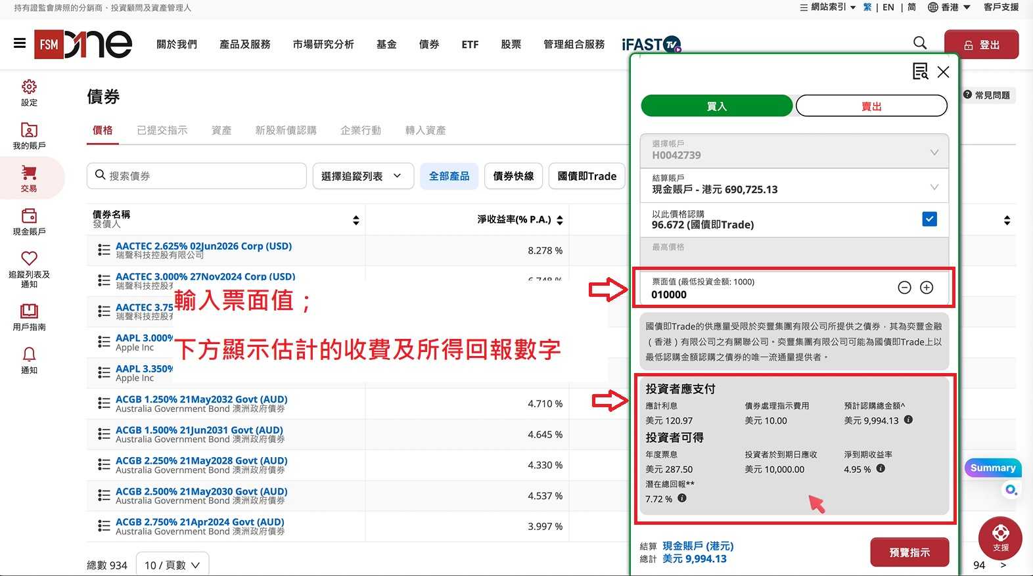The height and width of the screenshot is (576, 1033).
Task: Open list menu icon for ACGB 2.750% 21Apr2024
Action: tap(104, 525)
